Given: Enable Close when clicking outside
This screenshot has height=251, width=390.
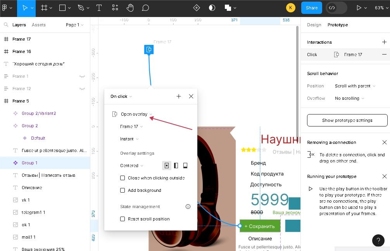Looking at the screenshot, I should (123, 178).
